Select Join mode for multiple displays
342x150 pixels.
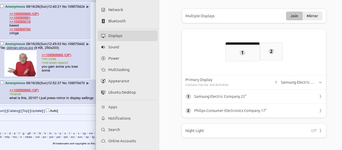click(294, 16)
